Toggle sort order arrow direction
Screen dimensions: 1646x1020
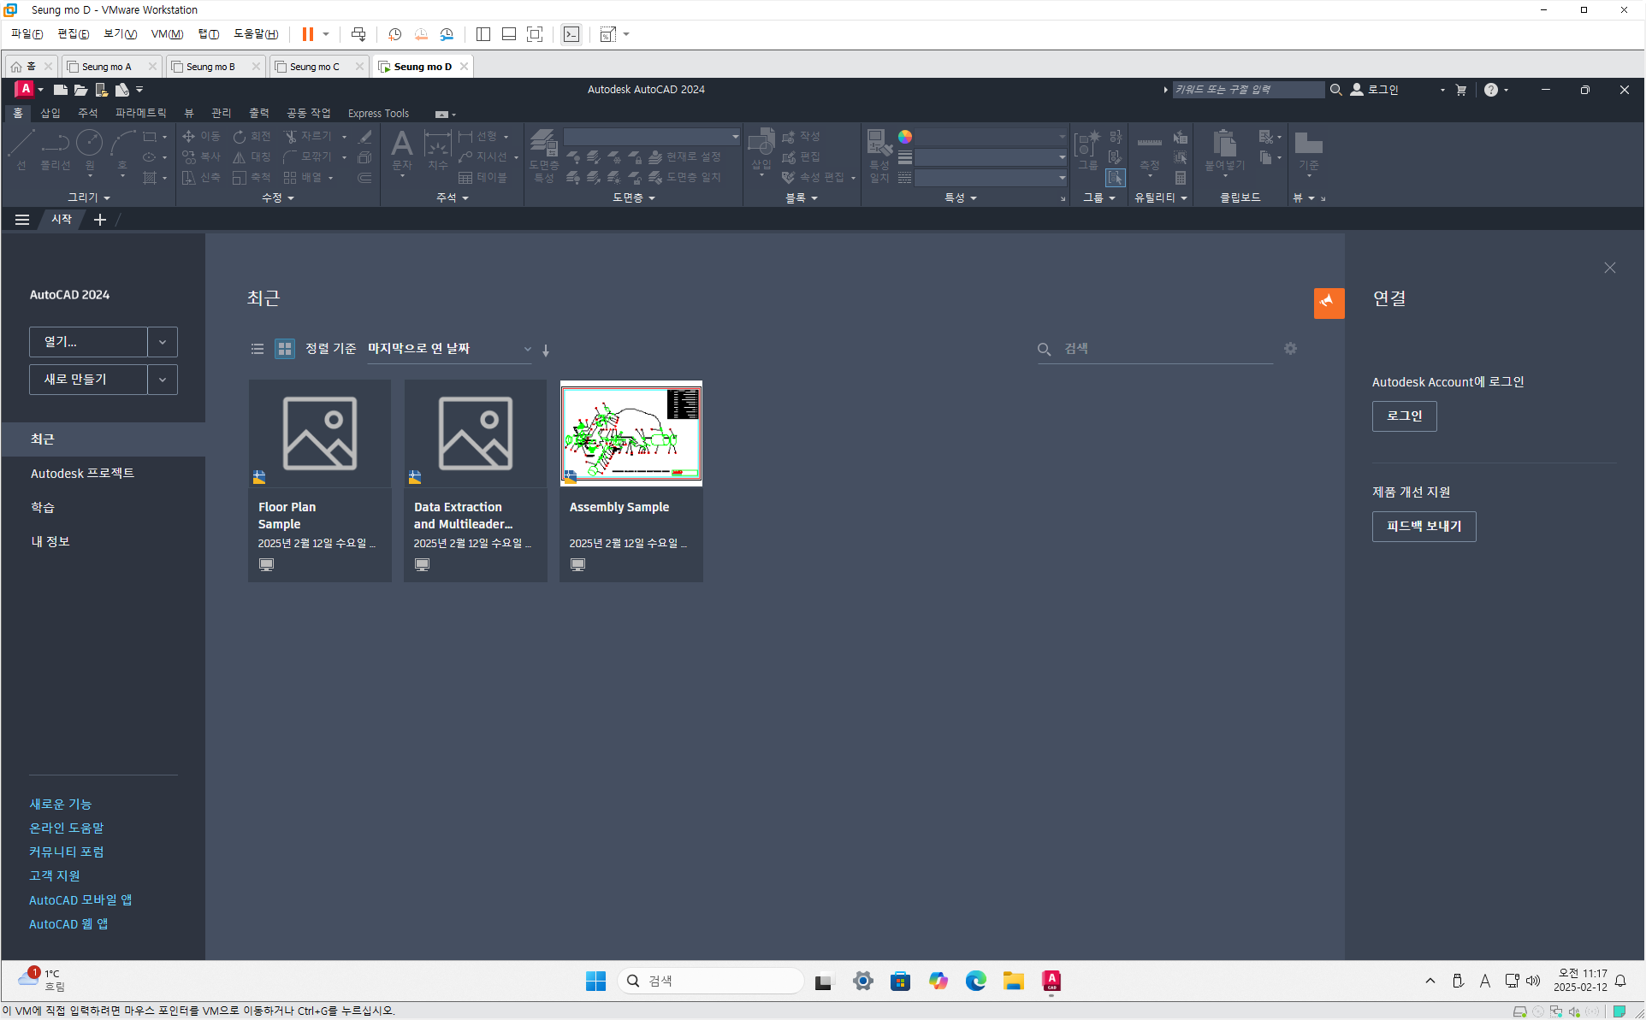[546, 350]
